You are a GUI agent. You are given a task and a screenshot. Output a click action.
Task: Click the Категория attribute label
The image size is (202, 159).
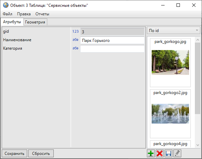pyautogui.click(x=13, y=48)
